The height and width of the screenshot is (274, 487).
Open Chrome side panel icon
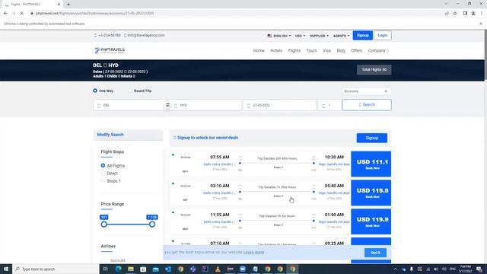point(465,14)
